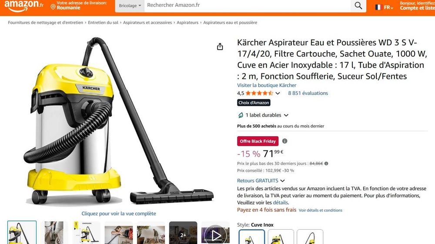Select the second style variant swatch
The image size is (435, 244).
point(281,237)
